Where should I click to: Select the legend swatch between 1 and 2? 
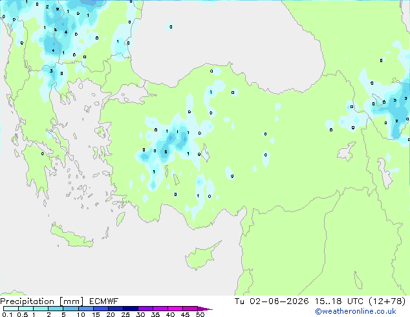[41, 309]
